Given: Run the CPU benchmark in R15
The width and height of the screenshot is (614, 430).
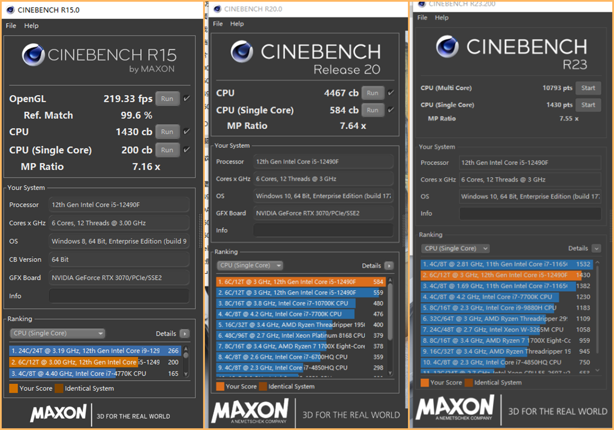Looking at the screenshot, I should [x=167, y=132].
